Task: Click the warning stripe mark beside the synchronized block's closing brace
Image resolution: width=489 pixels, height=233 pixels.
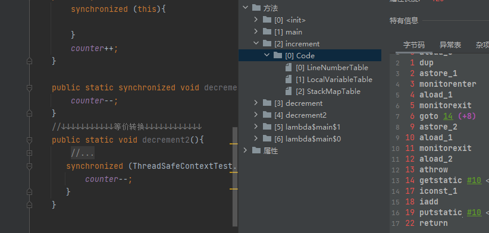Action: (234, 189)
